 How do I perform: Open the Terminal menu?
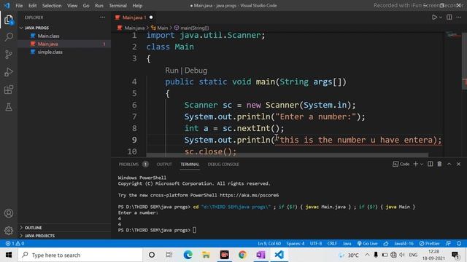tap(117, 5)
